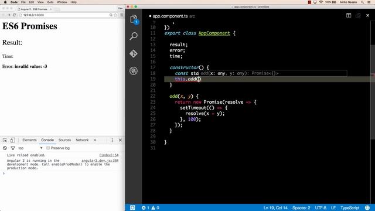
Task: Open the top execution context dropdown
Action: point(30,148)
